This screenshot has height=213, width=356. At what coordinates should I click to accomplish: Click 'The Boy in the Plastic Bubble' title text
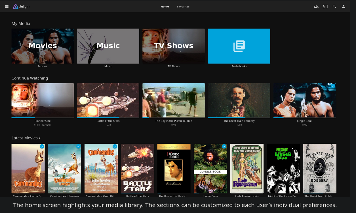(x=174, y=121)
